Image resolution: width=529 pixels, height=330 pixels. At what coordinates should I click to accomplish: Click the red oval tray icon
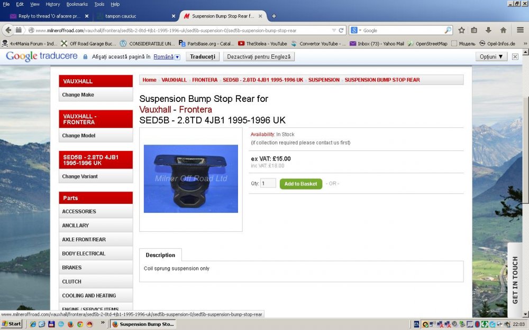click(x=477, y=324)
